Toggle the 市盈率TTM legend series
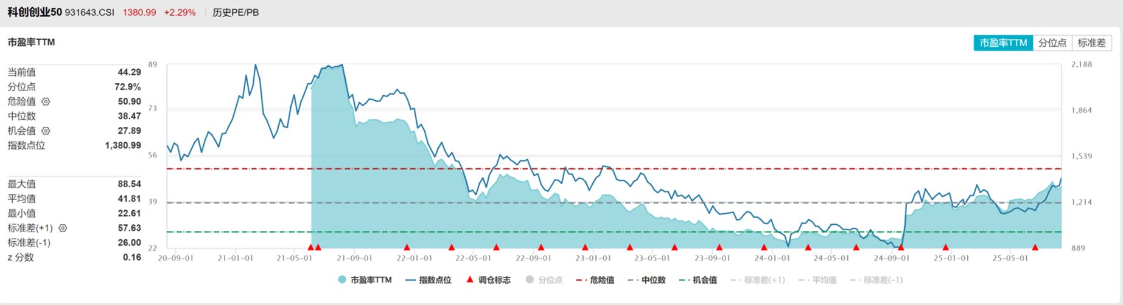The height and width of the screenshot is (305, 1123). pyautogui.click(x=365, y=280)
